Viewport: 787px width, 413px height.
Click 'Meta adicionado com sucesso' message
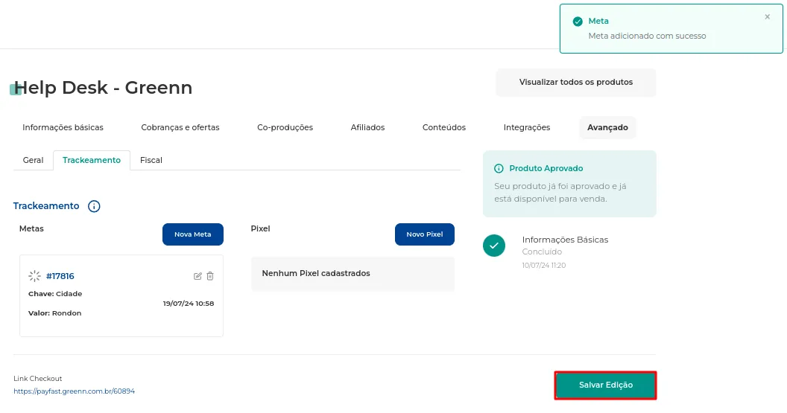tap(647, 36)
